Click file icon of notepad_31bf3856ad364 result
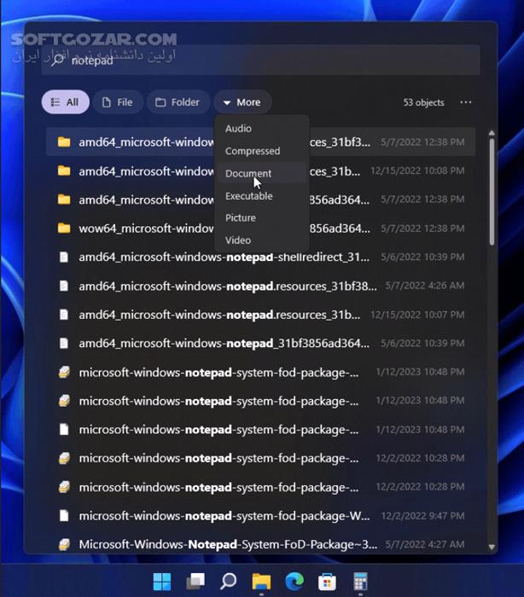 [64, 343]
